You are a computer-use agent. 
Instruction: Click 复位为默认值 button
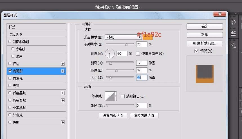144,115
